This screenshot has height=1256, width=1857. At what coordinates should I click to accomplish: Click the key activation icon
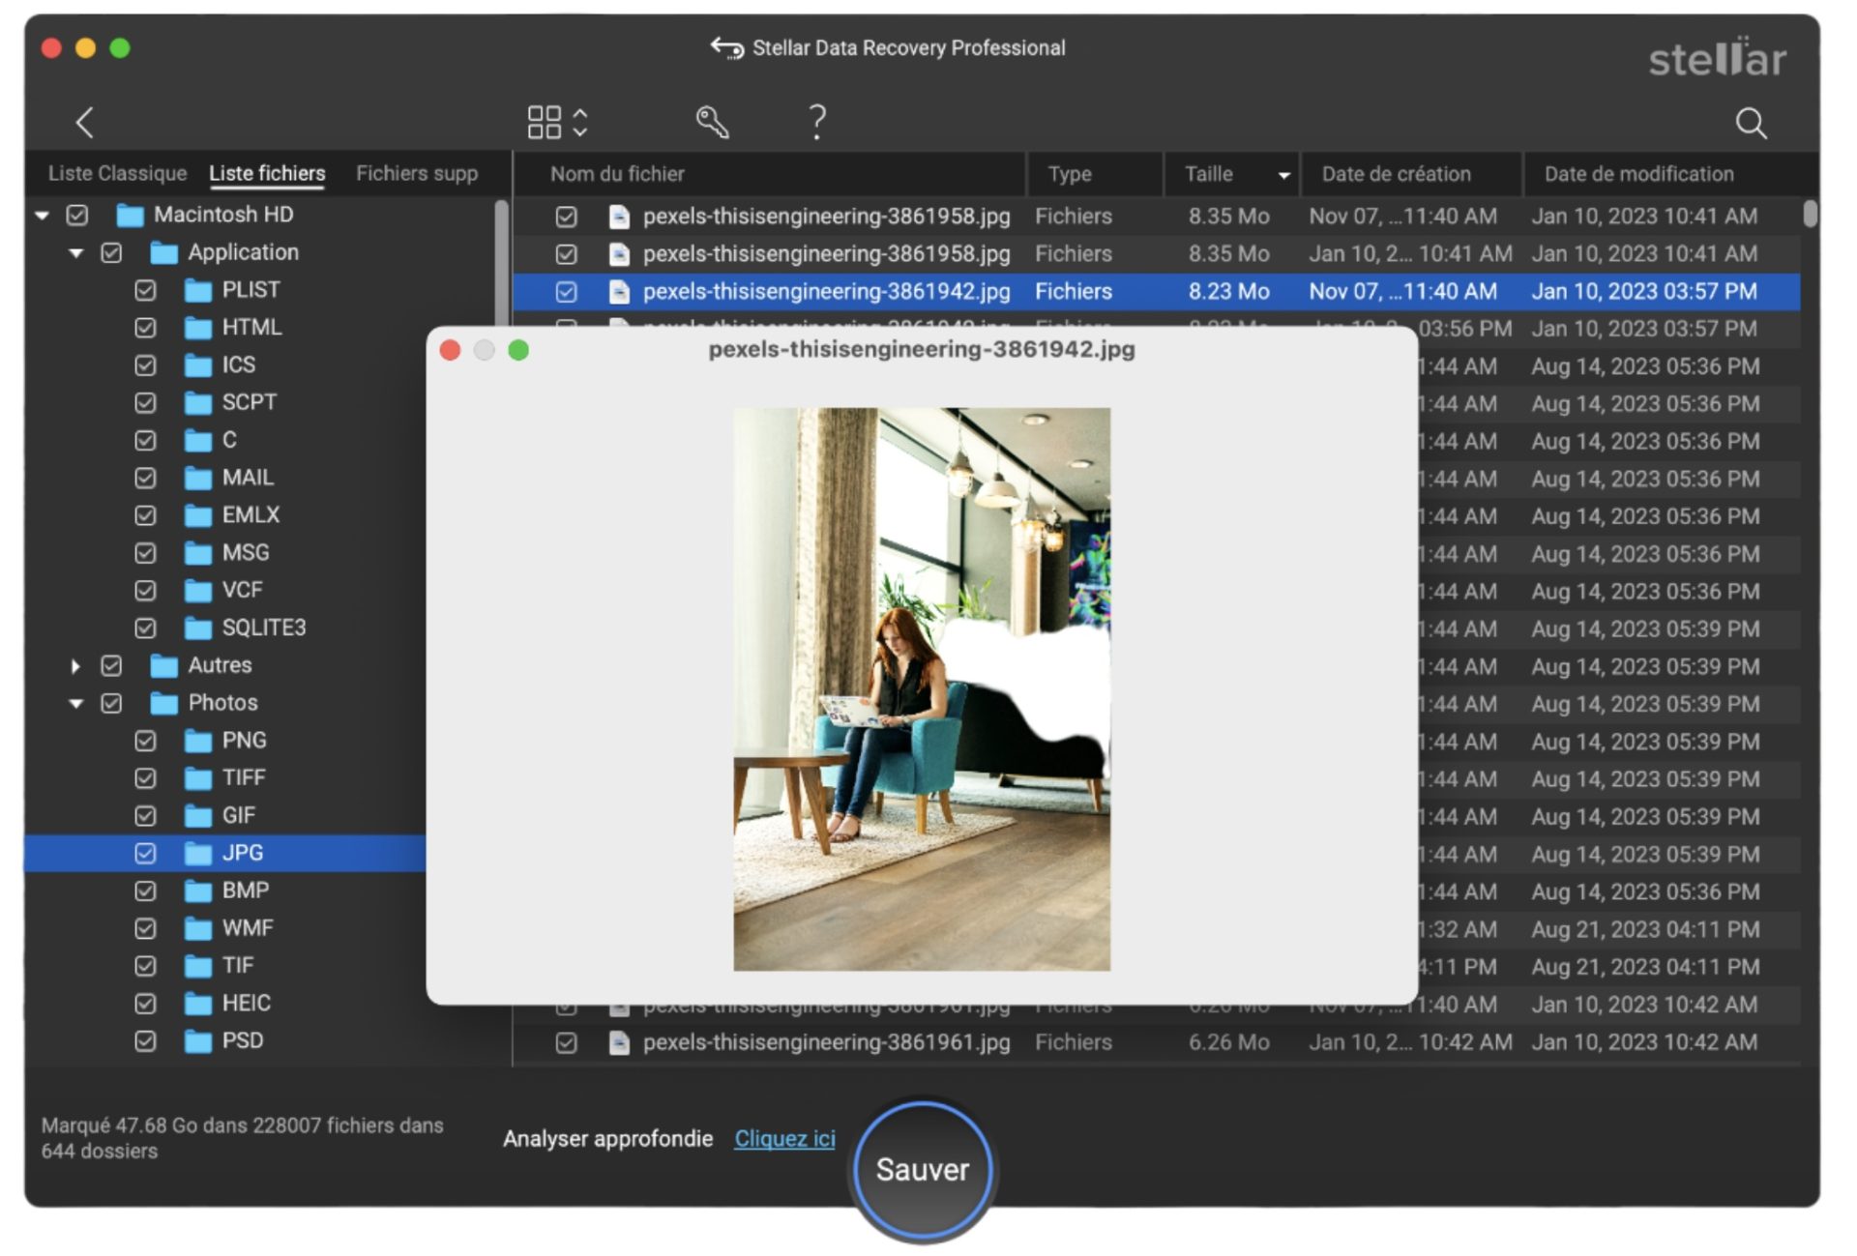pyautogui.click(x=713, y=123)
